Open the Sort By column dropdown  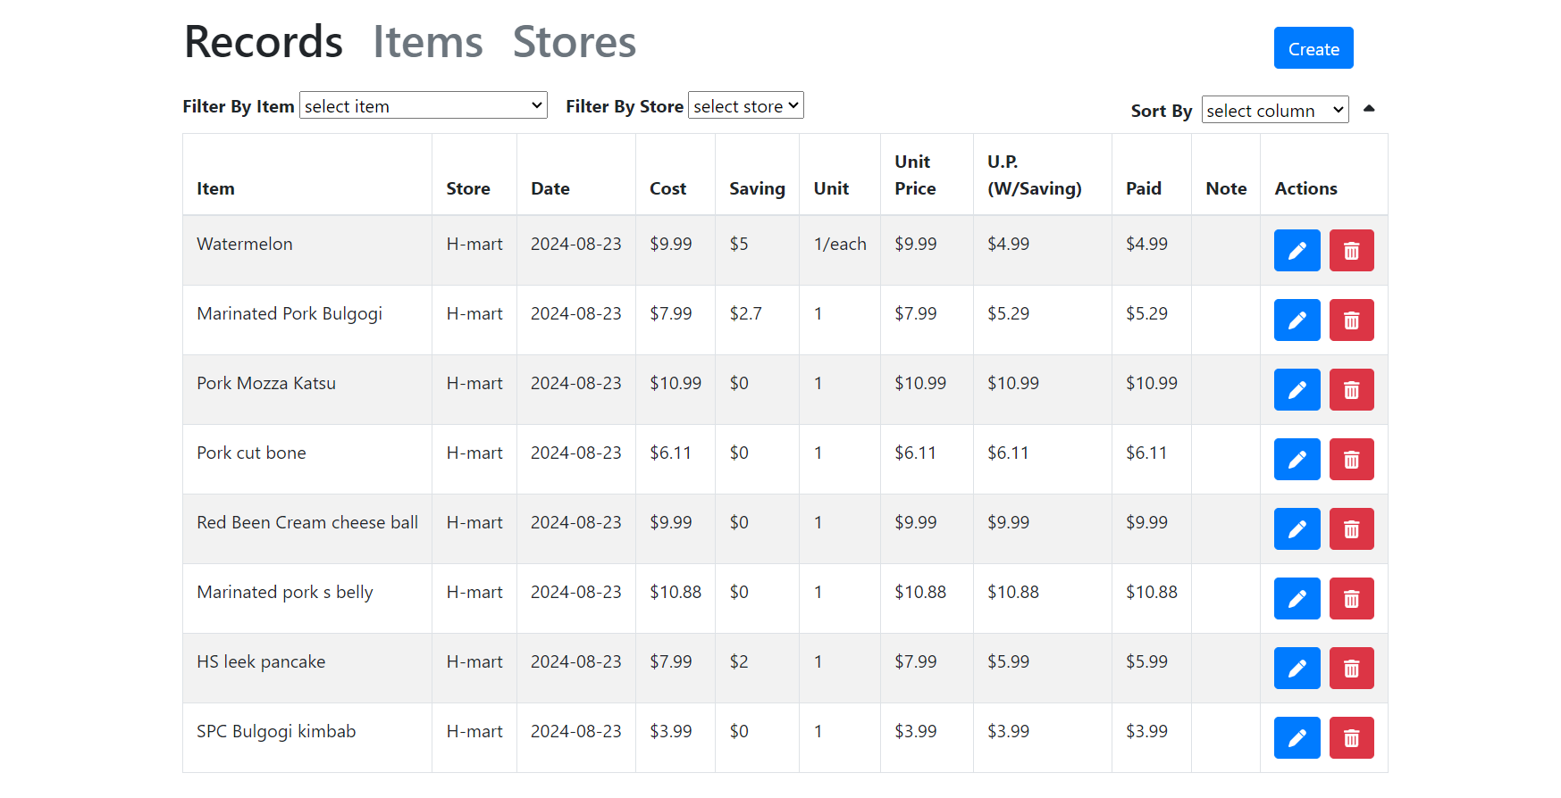click(x=1275, y=110)
